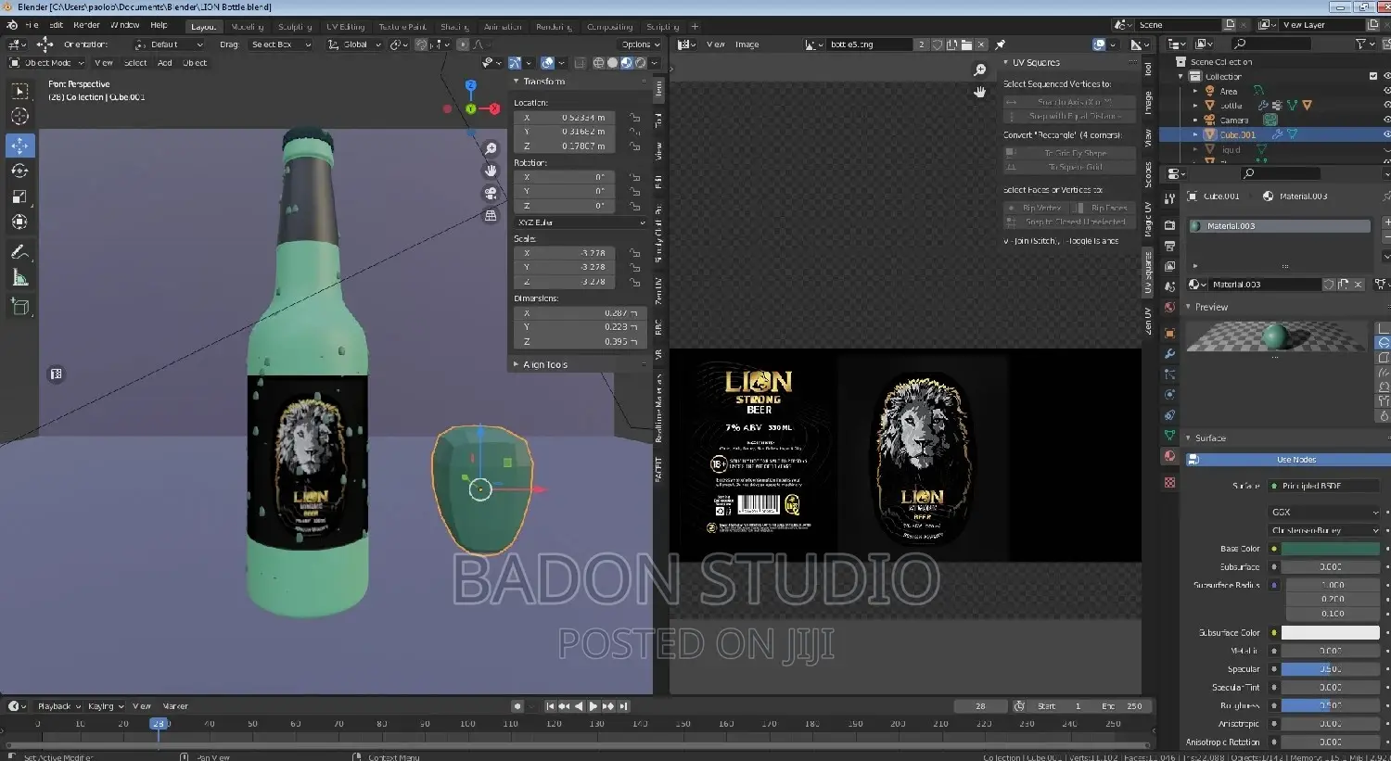Open the Drag Select Box dropdown

pos(281,44)
